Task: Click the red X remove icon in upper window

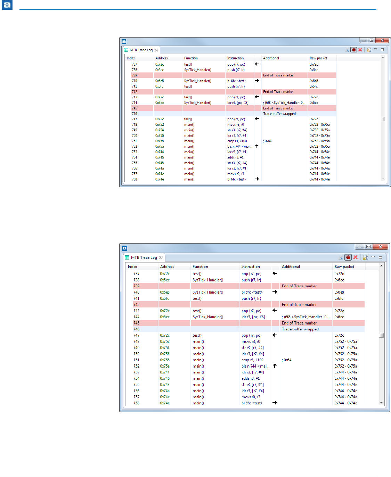Action: pyautogui.click(x=360, y=50)
